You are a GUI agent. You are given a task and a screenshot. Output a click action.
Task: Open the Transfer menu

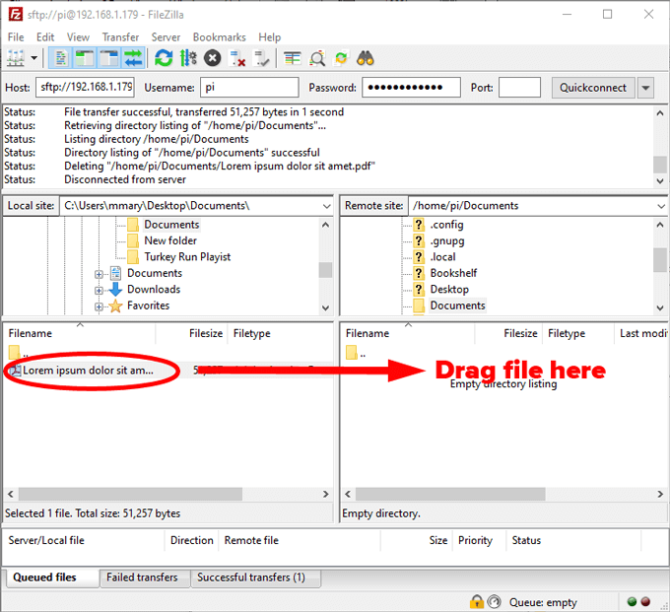120,37
